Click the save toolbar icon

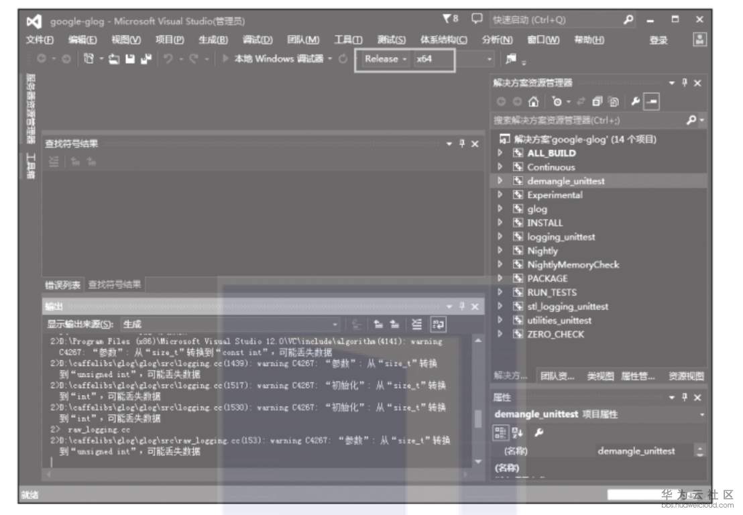130,59
